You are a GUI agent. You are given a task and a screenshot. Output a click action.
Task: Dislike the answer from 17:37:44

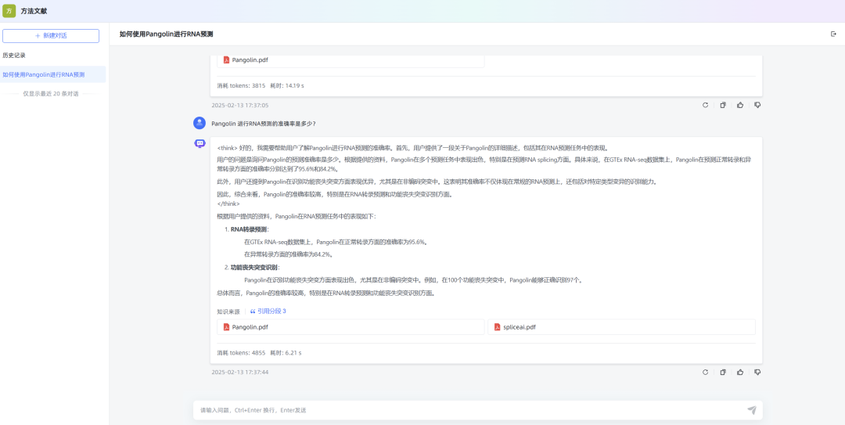pos(757,372)
